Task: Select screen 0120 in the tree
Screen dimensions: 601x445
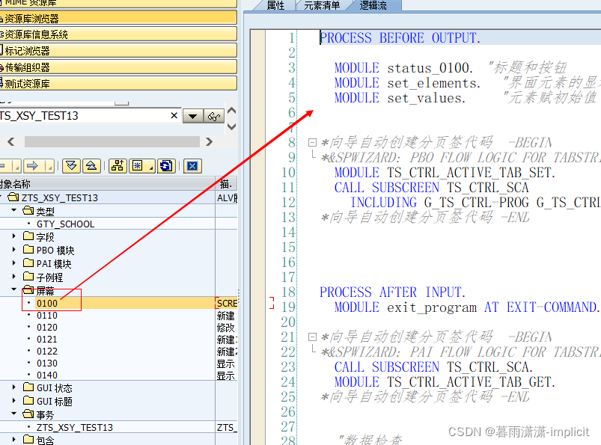Action: coord(46,328)
